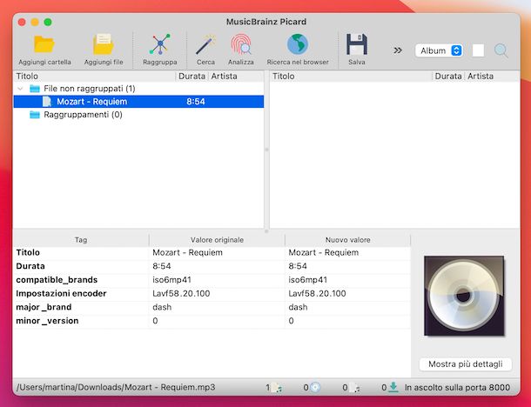Viewport: 531px width, 407px height.
Task: Collapse the File non raggruppati folder
Action: (20, 89)
